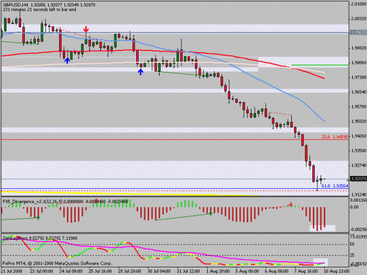Click the 1.97300 price axis label

click(x=359, y=77)
